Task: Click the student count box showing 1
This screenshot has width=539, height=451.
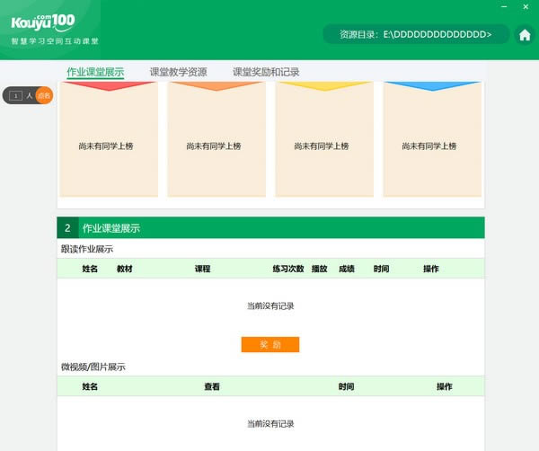Action: click(x=16, y=96)
